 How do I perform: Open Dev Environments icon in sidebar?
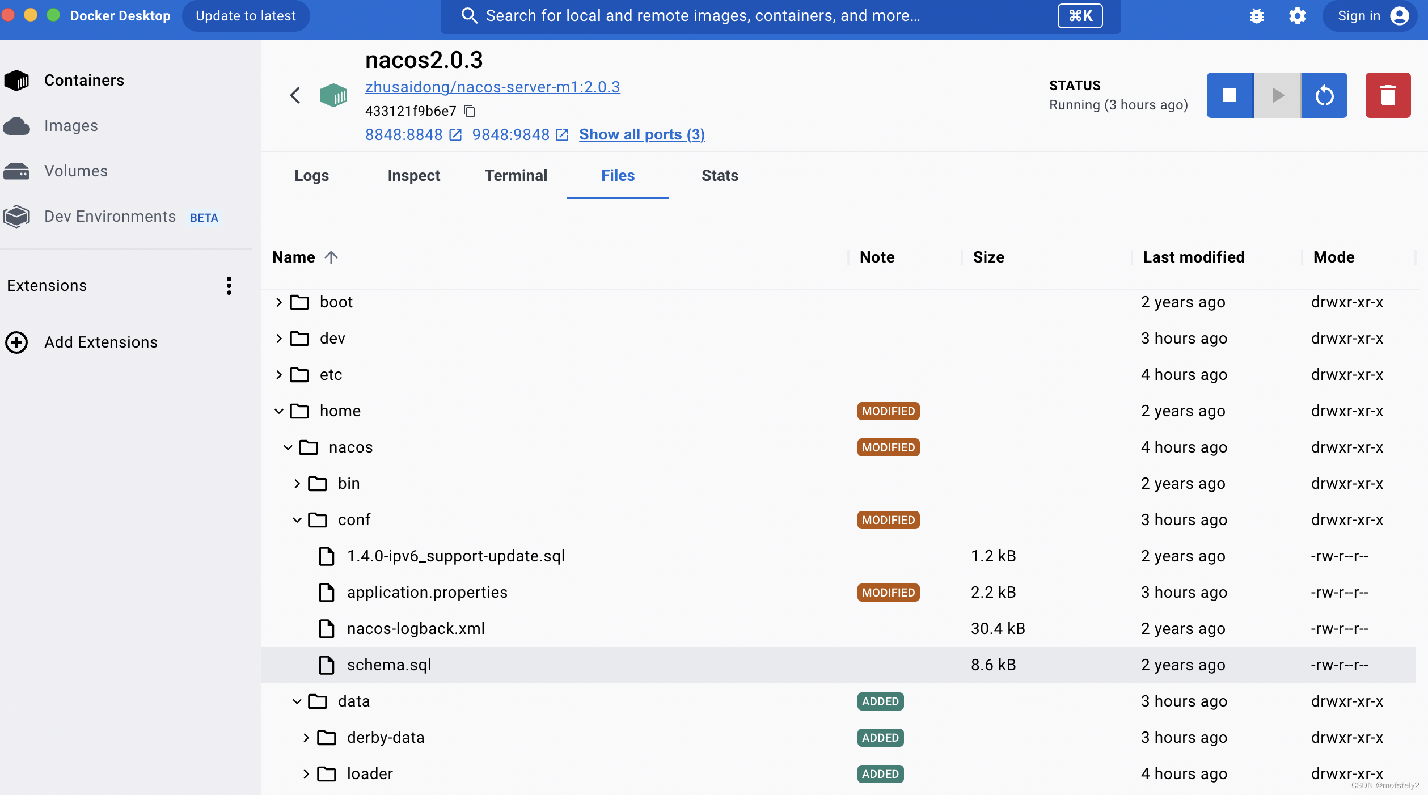[x=17, y=217]
